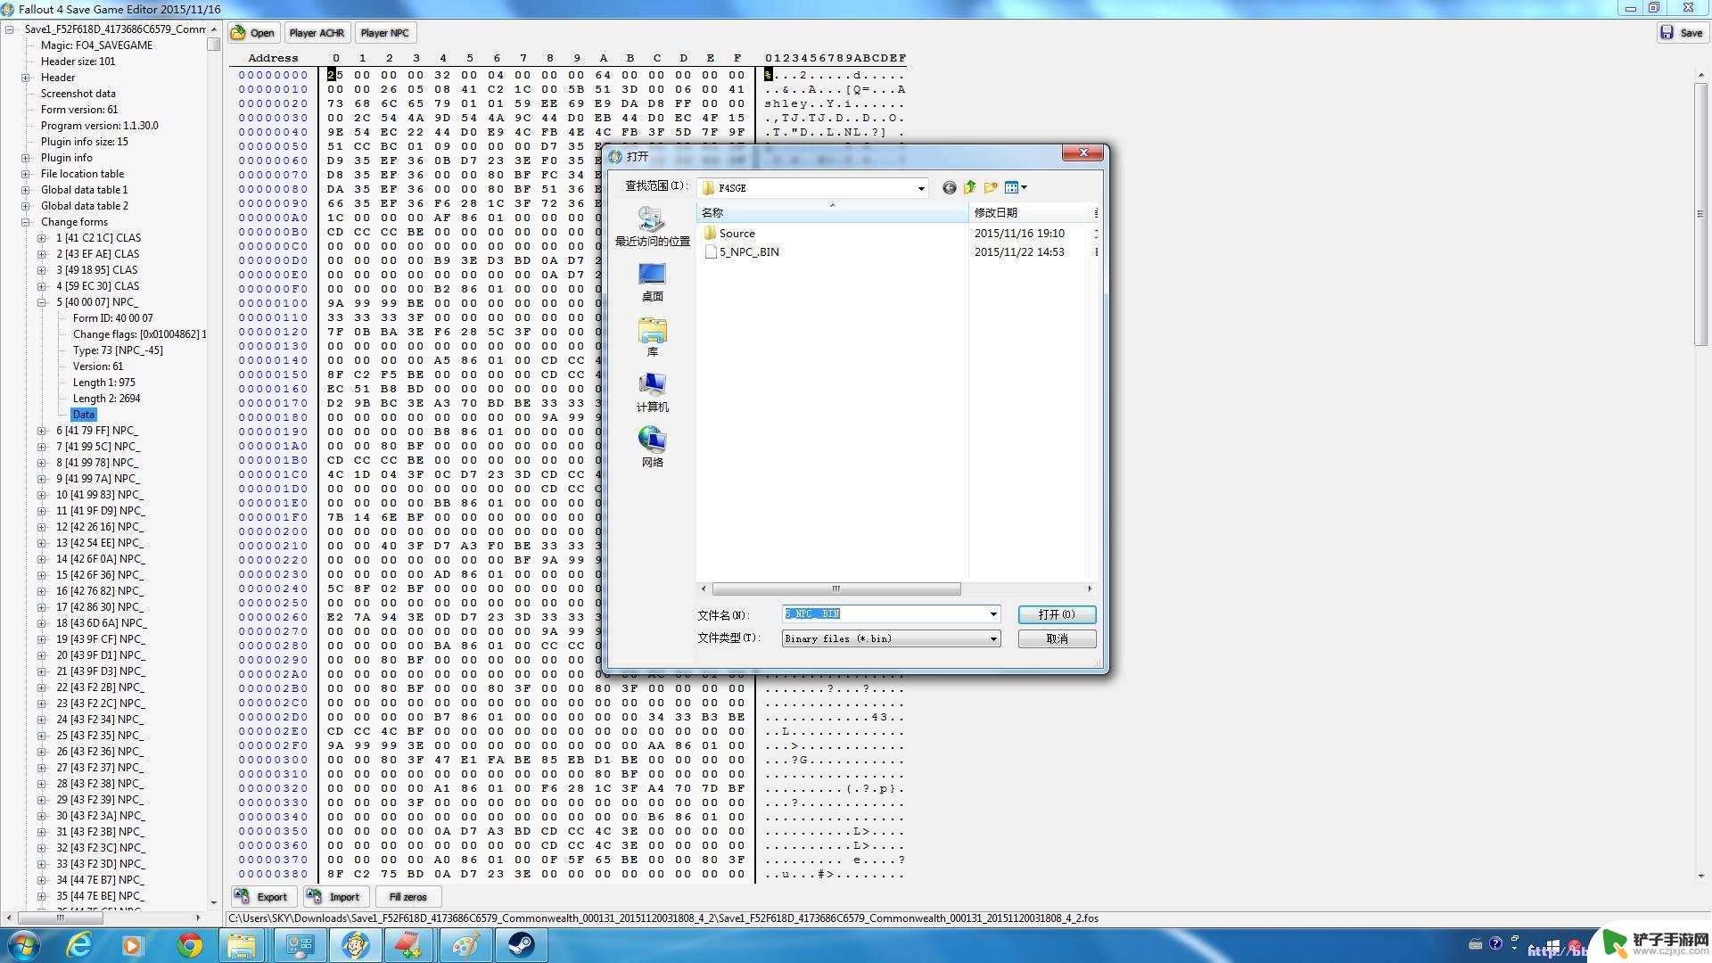The width and height of the screenshot is (1712, 963).
Task: Expand Global data table 1 node
Action: click(26, 190)
